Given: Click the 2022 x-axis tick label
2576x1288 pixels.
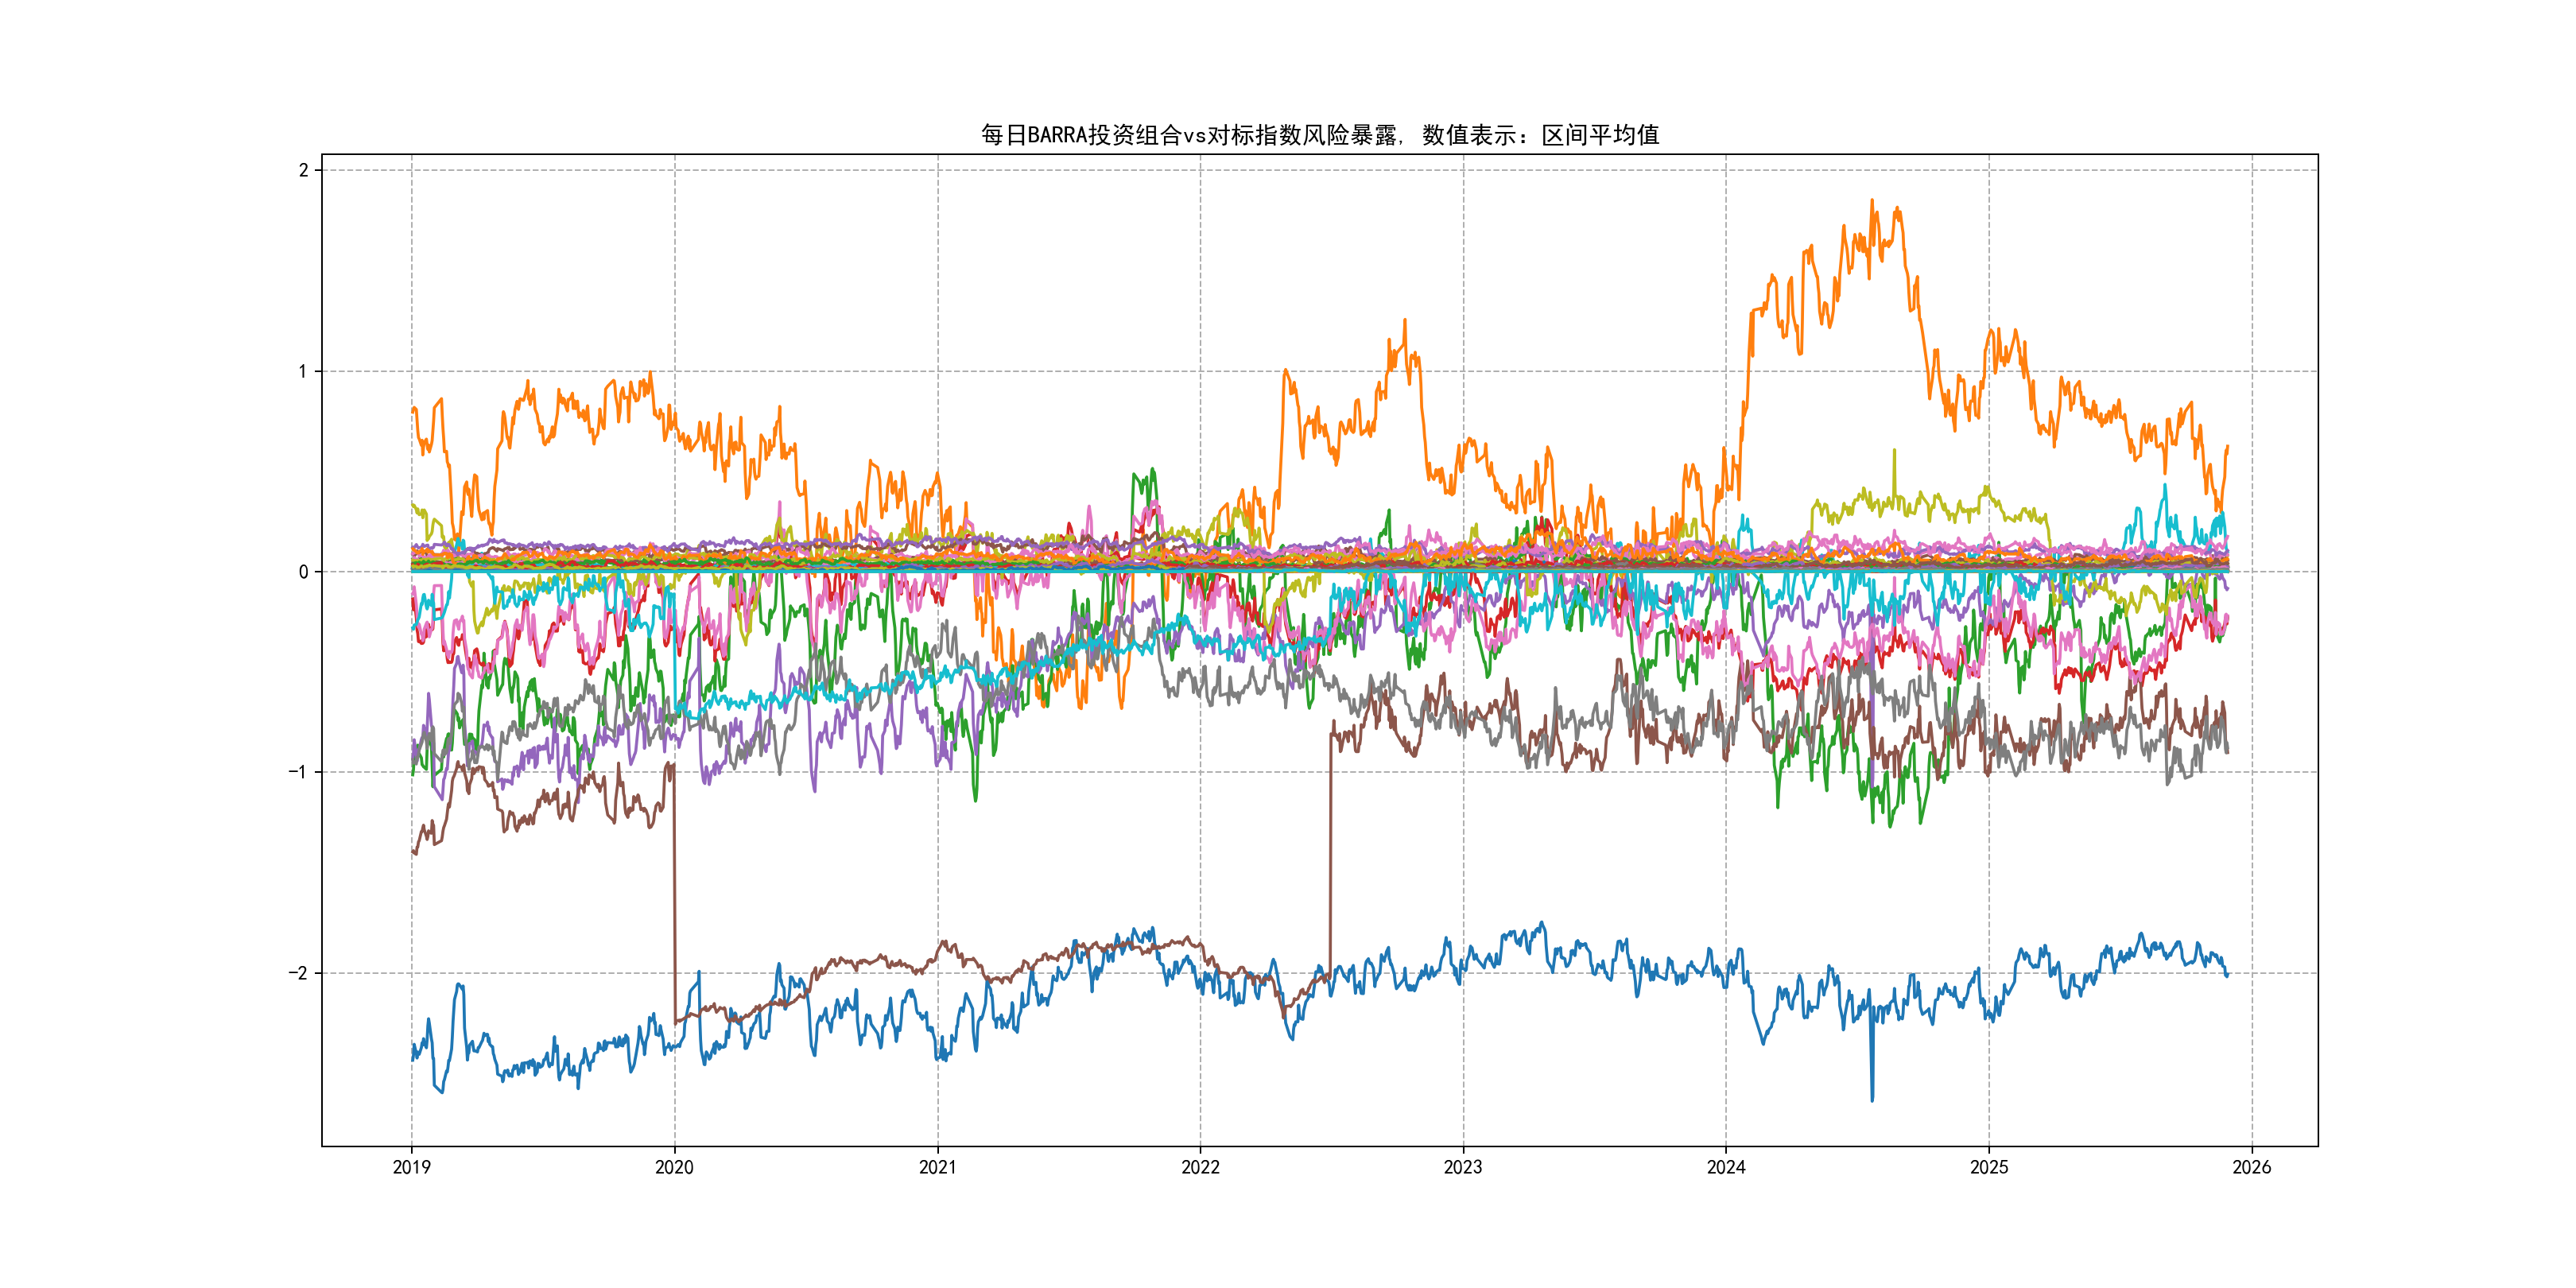Looking at the screenshot, I should (1200, 1167).
